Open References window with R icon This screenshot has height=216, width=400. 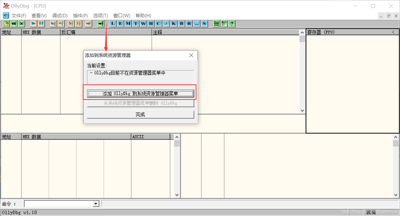tap(189, 24)
